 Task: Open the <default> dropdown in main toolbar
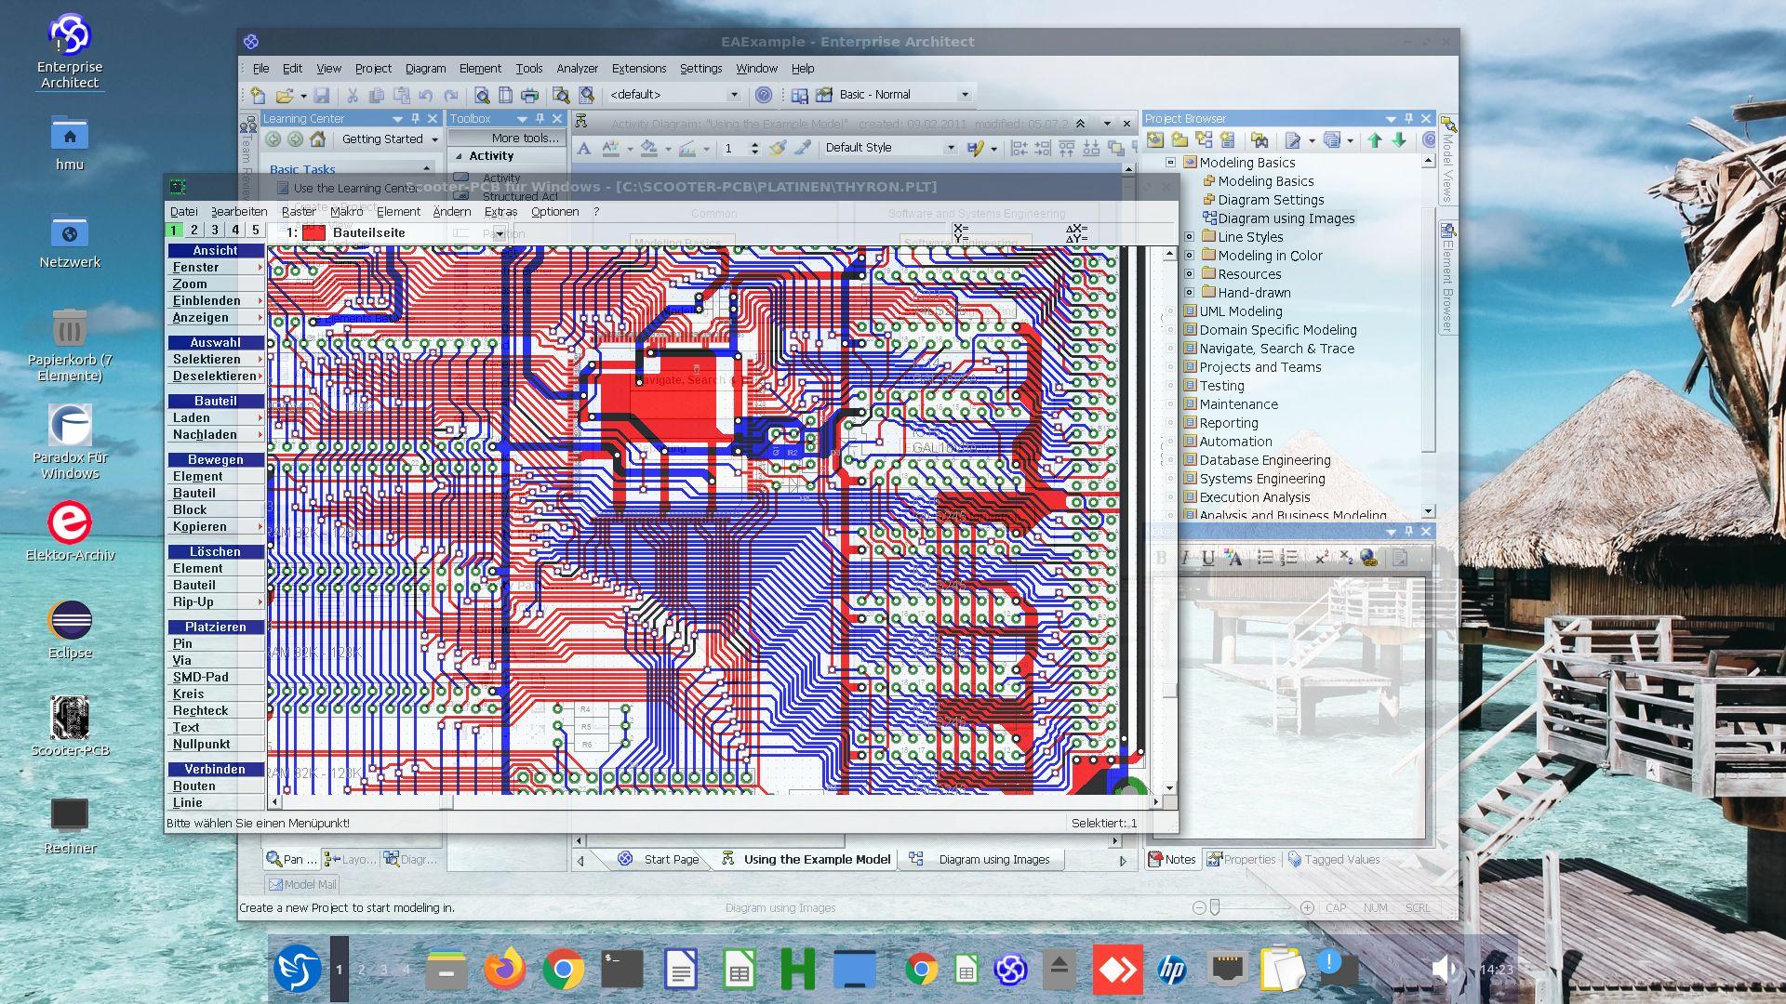[x=734, y=95]
